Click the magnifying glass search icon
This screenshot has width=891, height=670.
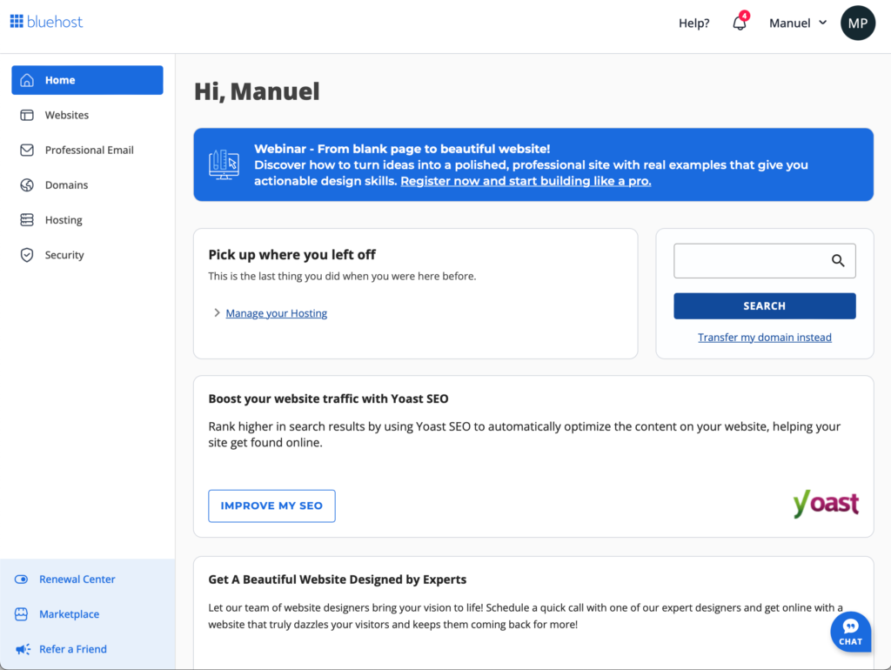coord(837,260)
